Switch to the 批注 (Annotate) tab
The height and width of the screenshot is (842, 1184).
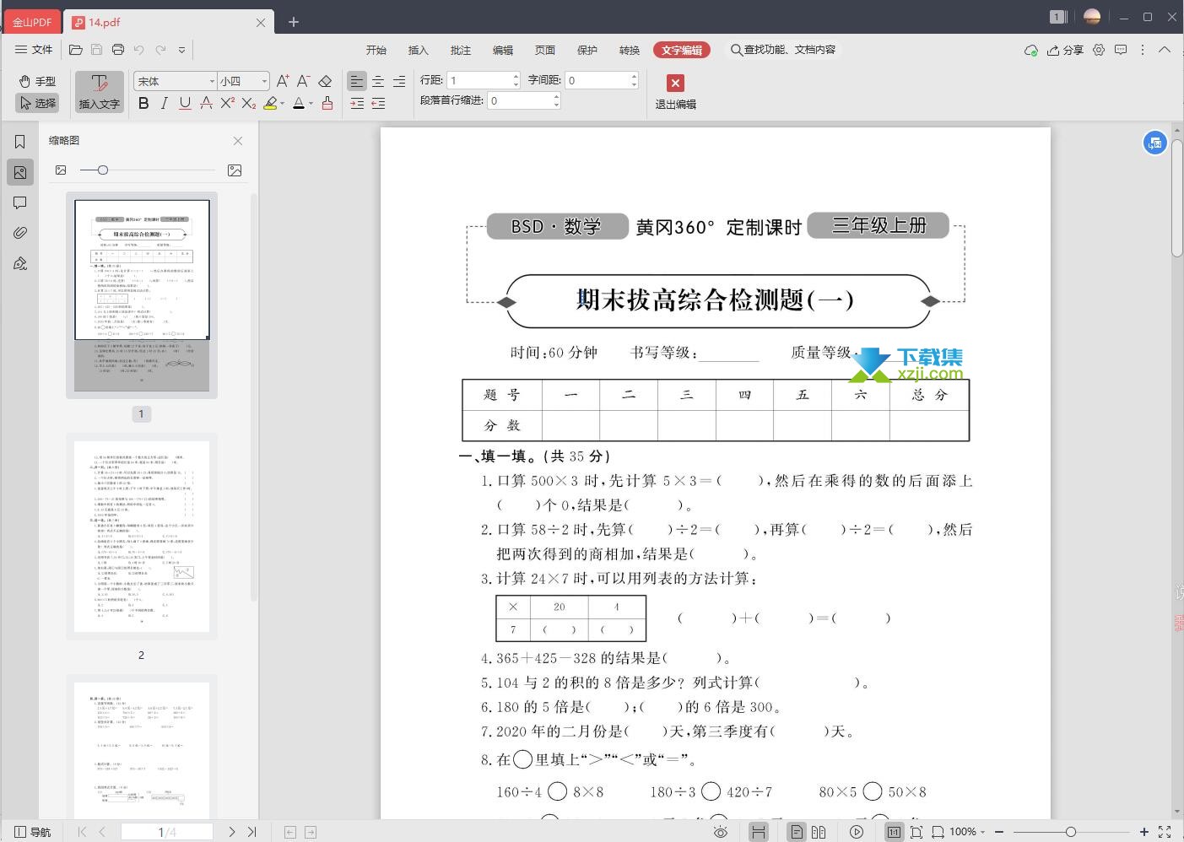point(461,50)
